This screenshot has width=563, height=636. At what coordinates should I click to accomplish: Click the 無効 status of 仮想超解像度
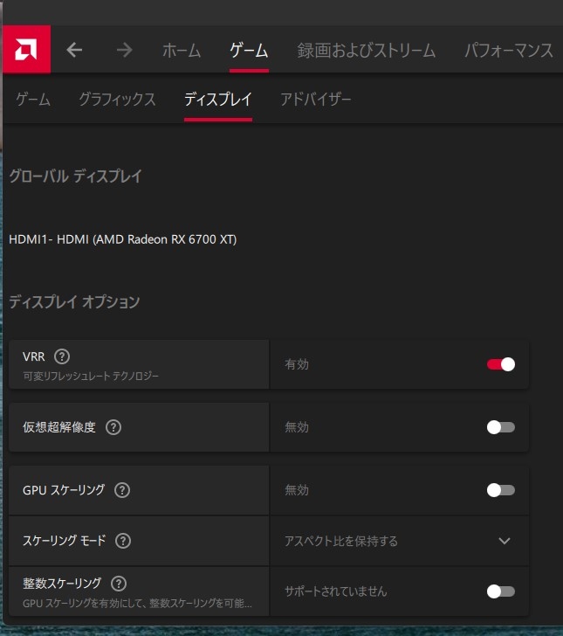point(297,427)
